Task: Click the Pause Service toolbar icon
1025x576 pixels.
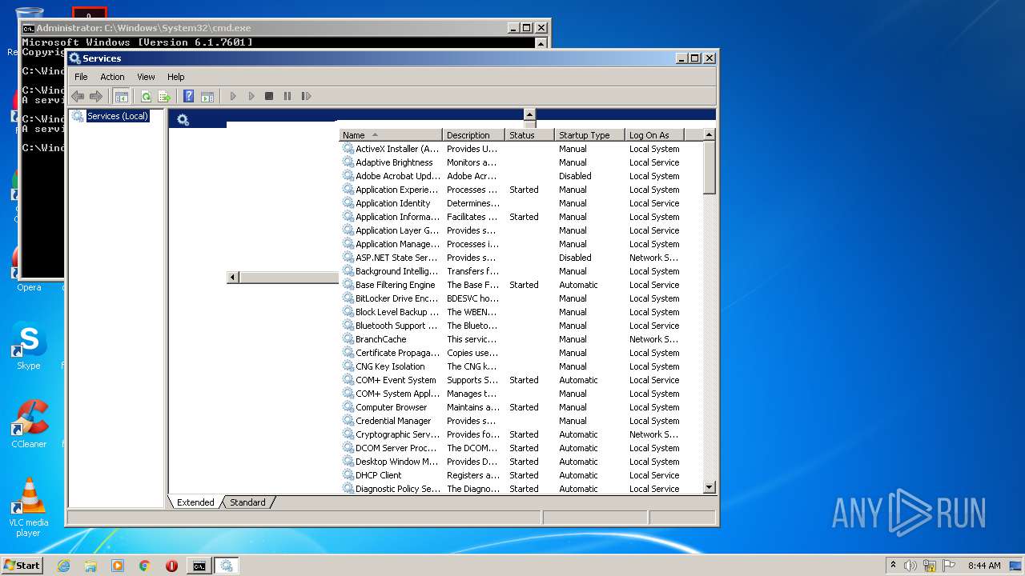Action: tap(287, 96)
